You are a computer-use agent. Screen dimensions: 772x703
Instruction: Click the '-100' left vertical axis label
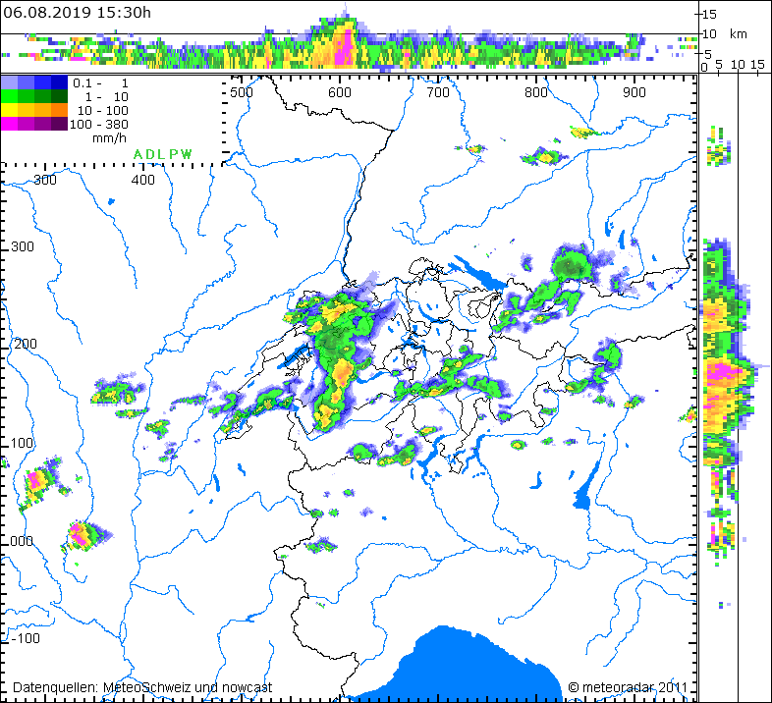pos(26,638)
